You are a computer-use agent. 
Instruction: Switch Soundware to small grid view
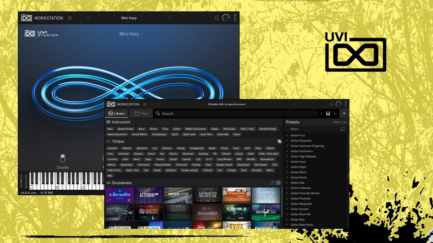[x=278, y=183]
